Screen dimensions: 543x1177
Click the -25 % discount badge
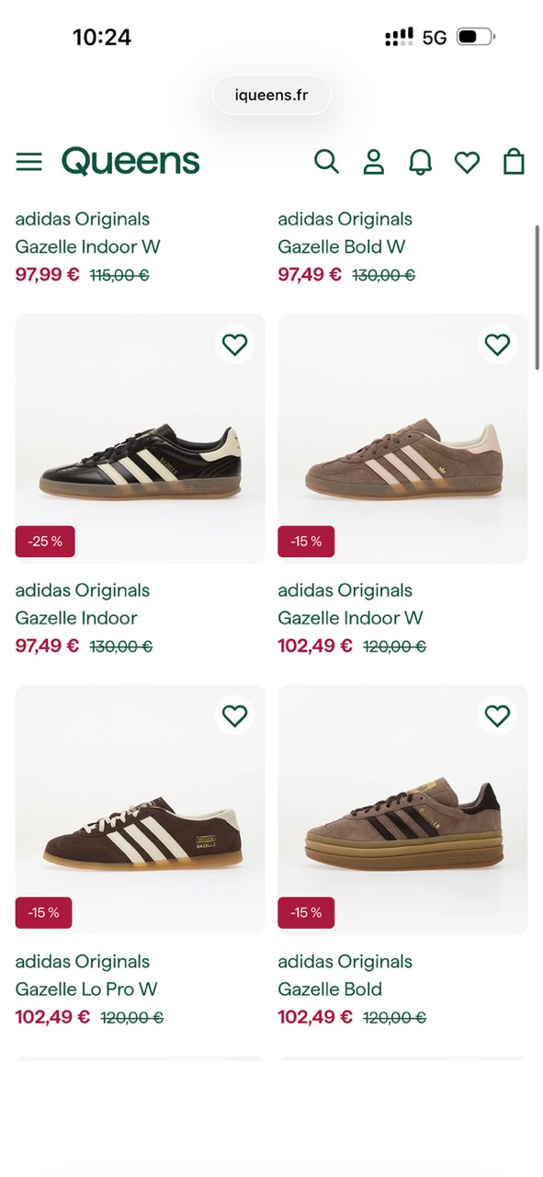click(45, 542)
